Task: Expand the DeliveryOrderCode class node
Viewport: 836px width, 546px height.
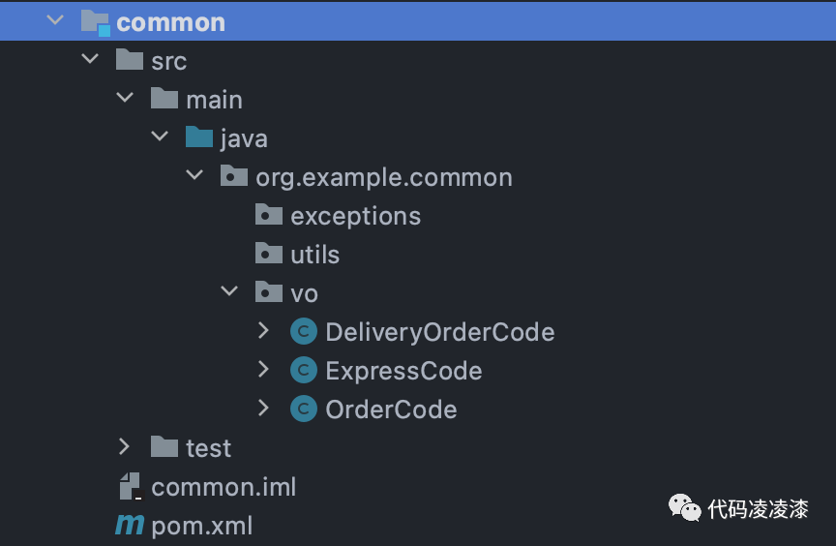Action: tap(263, 332)
